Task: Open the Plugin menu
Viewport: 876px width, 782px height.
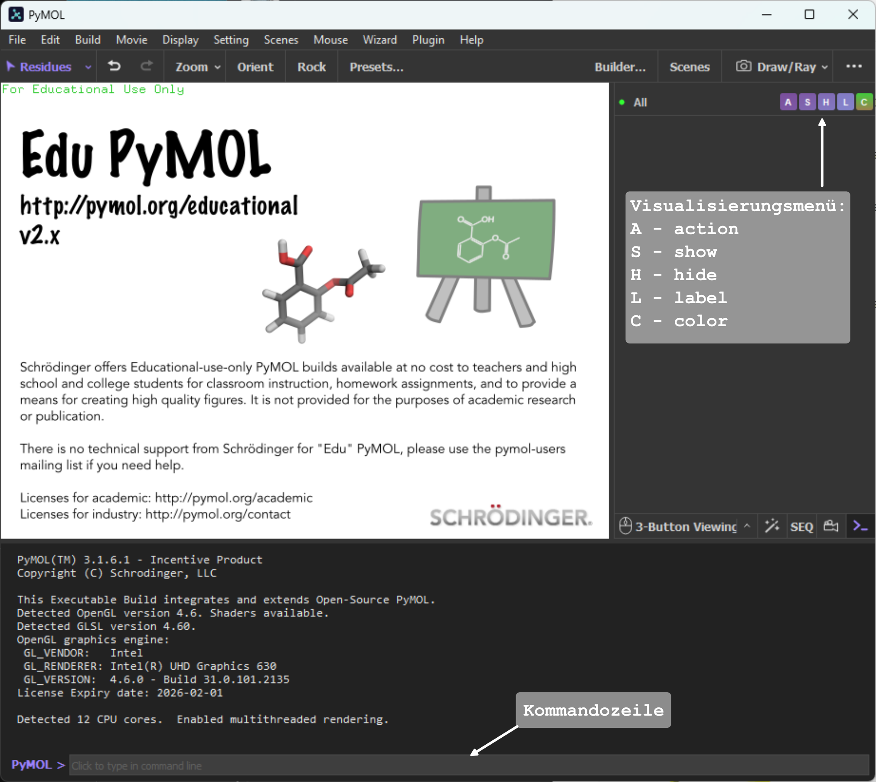Action: tap(428, 39)
